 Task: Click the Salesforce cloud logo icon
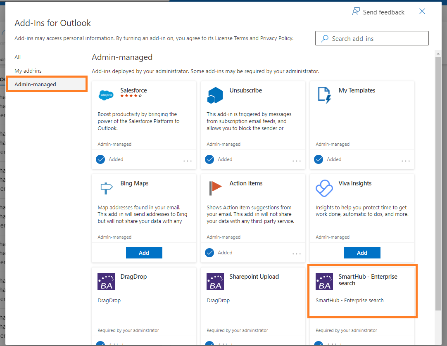[106, 95]
